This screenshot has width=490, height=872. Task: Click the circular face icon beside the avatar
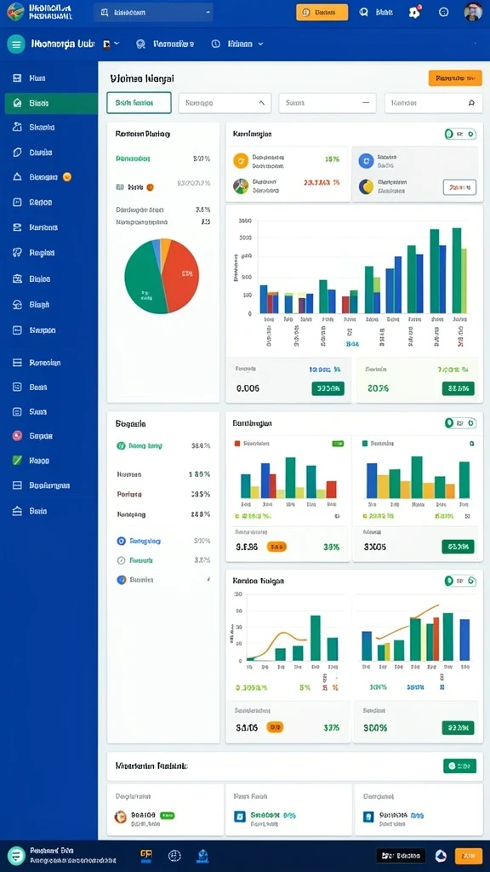click(x=443, y=12)
